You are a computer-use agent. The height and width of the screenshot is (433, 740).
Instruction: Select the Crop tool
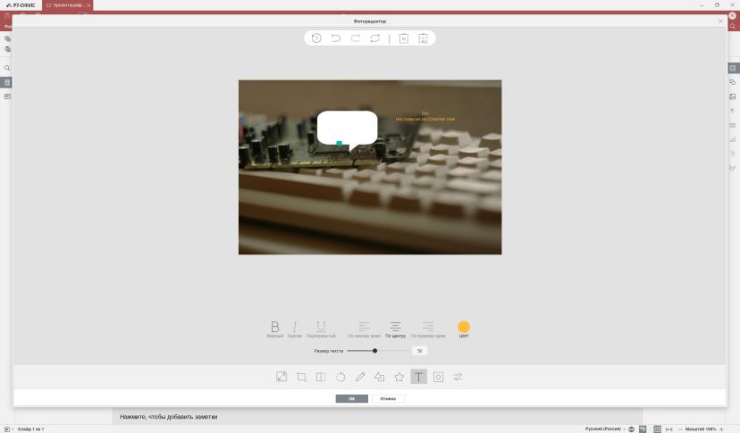pyautogui.click(x=301, y=377)
